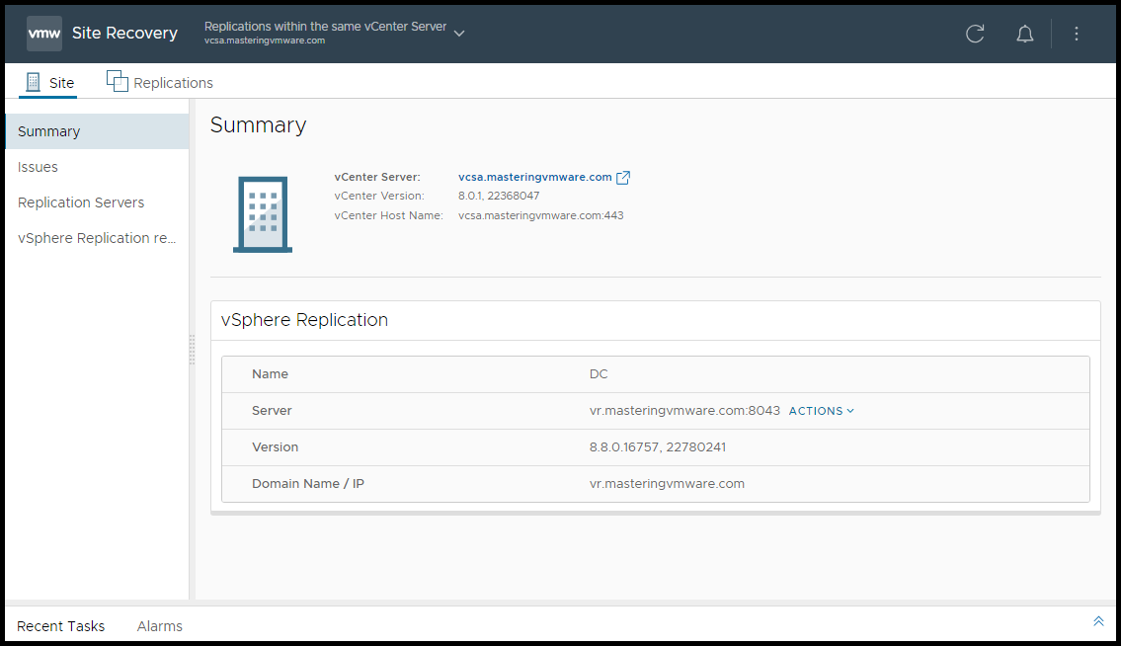
Task: Switch to the Replications tab
Action: (159, 82)
